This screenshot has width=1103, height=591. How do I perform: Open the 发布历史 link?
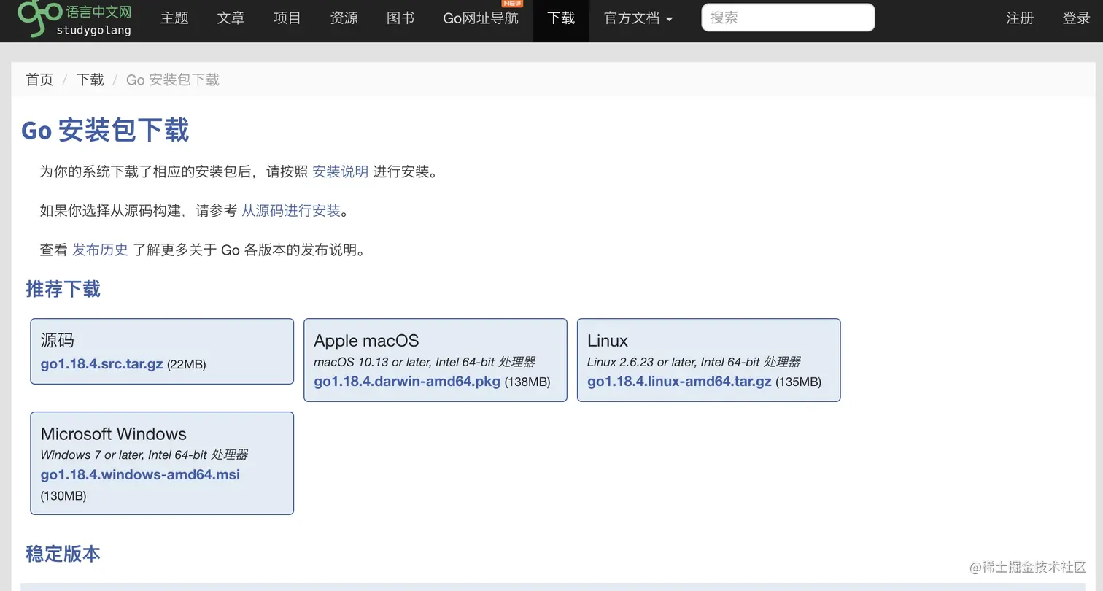pyautogui.click(x=100, y=250)
